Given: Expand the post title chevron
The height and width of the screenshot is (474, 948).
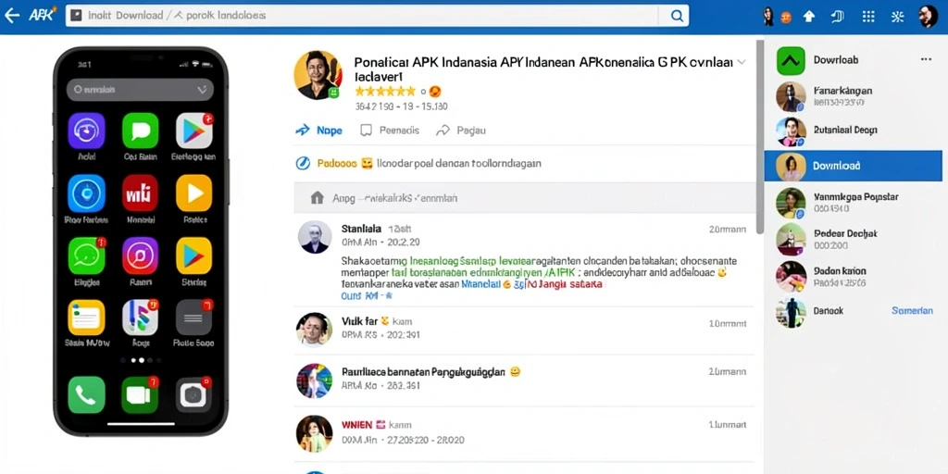Looking at the screenshot, I should point(742,62).
